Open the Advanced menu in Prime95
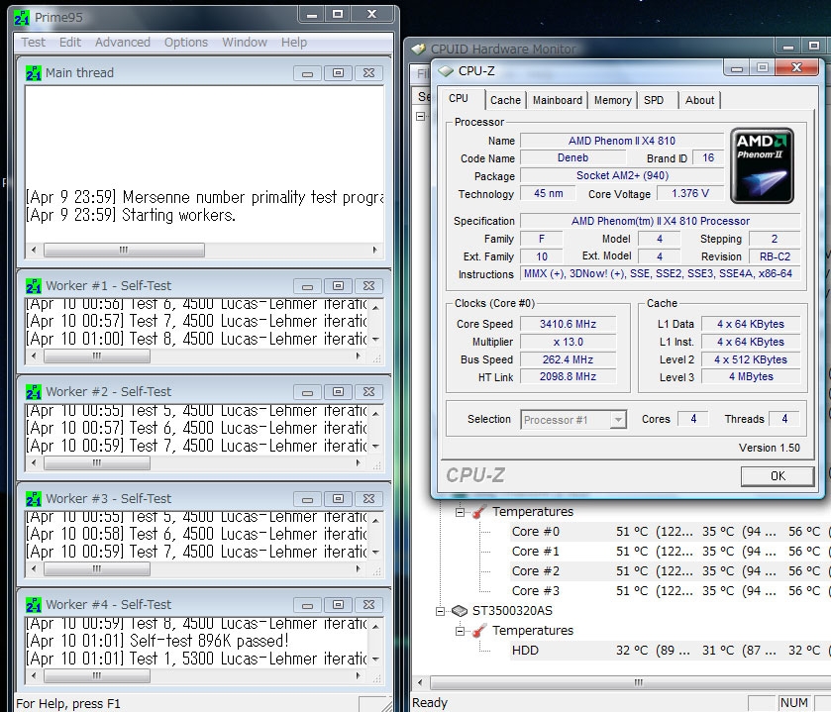 click(x=123, y=43)
